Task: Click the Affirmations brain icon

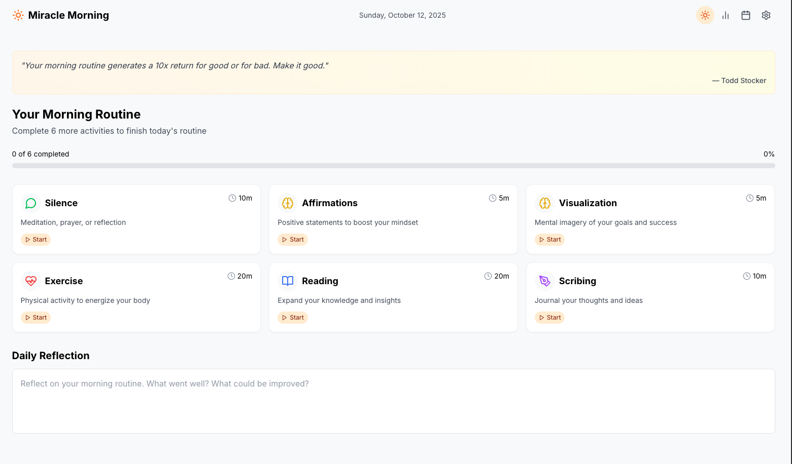Action: tap(288, 203)
